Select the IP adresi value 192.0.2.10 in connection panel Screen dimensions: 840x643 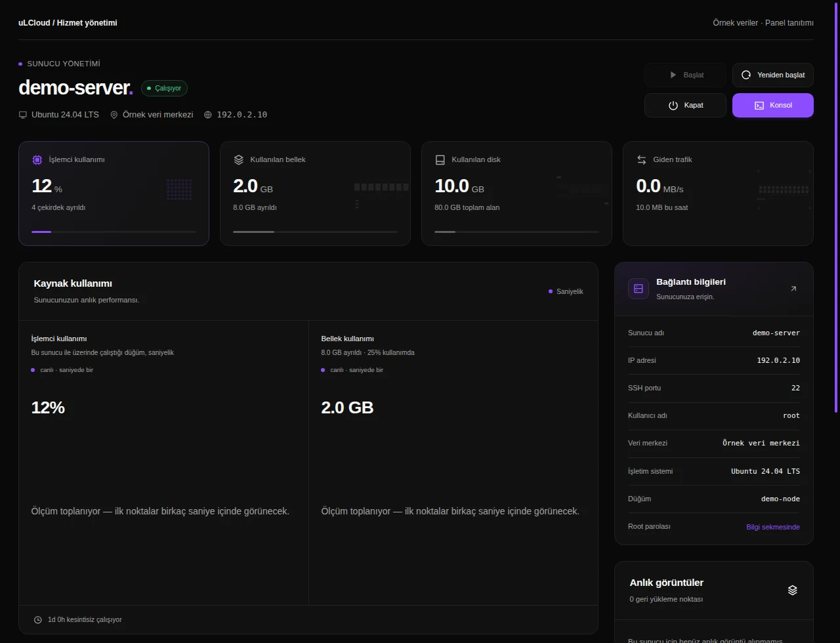point(778,360)
